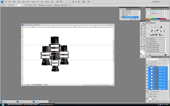Select the Move tool in the toolbox

144,24
